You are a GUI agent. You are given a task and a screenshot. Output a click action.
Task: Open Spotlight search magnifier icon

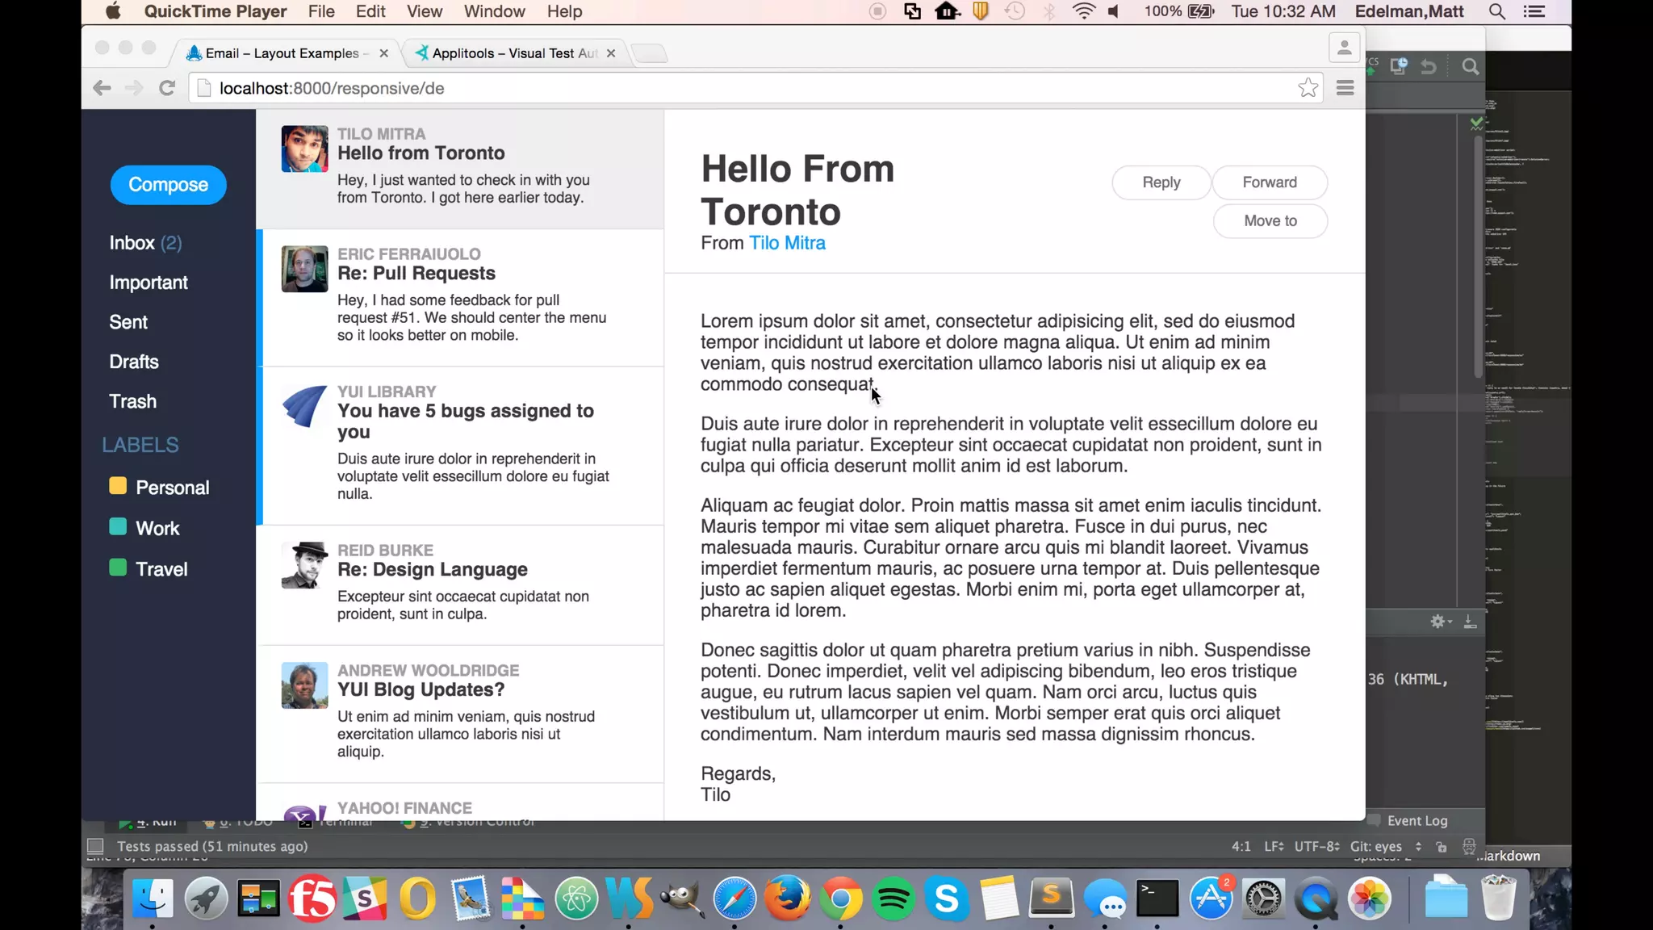point(1496,11)
